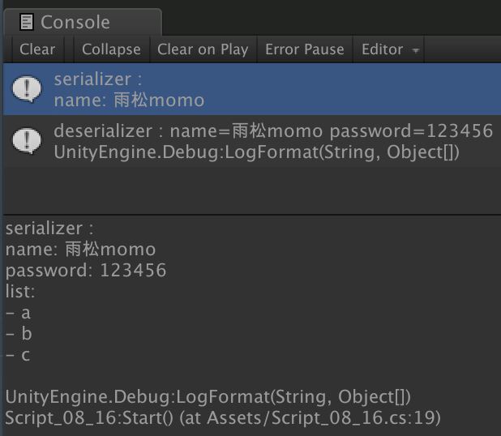
Task: Open the Editor dropdown menu
Action: coord(390,49)
